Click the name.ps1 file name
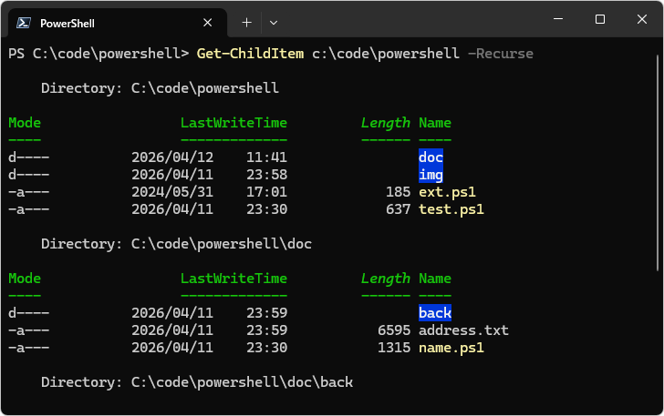 451,348
